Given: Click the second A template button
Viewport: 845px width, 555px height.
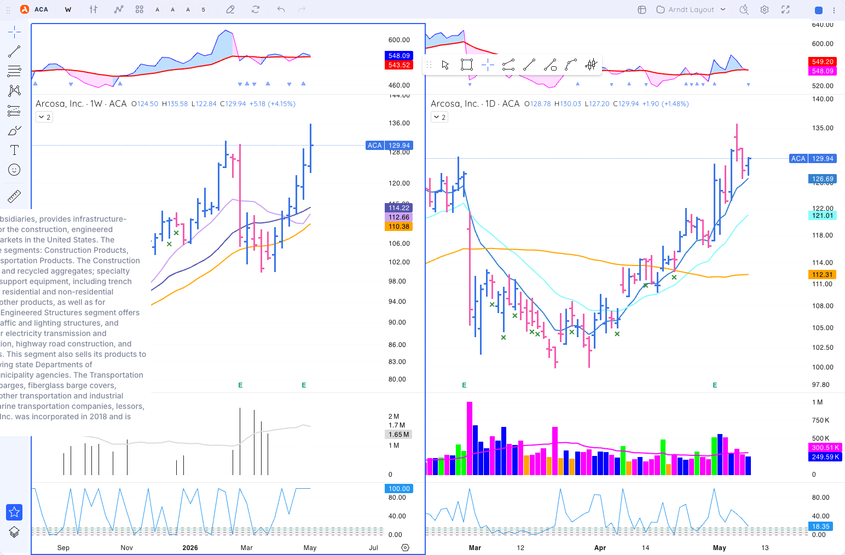Looking at the screenshot, I should click(173, 9).
